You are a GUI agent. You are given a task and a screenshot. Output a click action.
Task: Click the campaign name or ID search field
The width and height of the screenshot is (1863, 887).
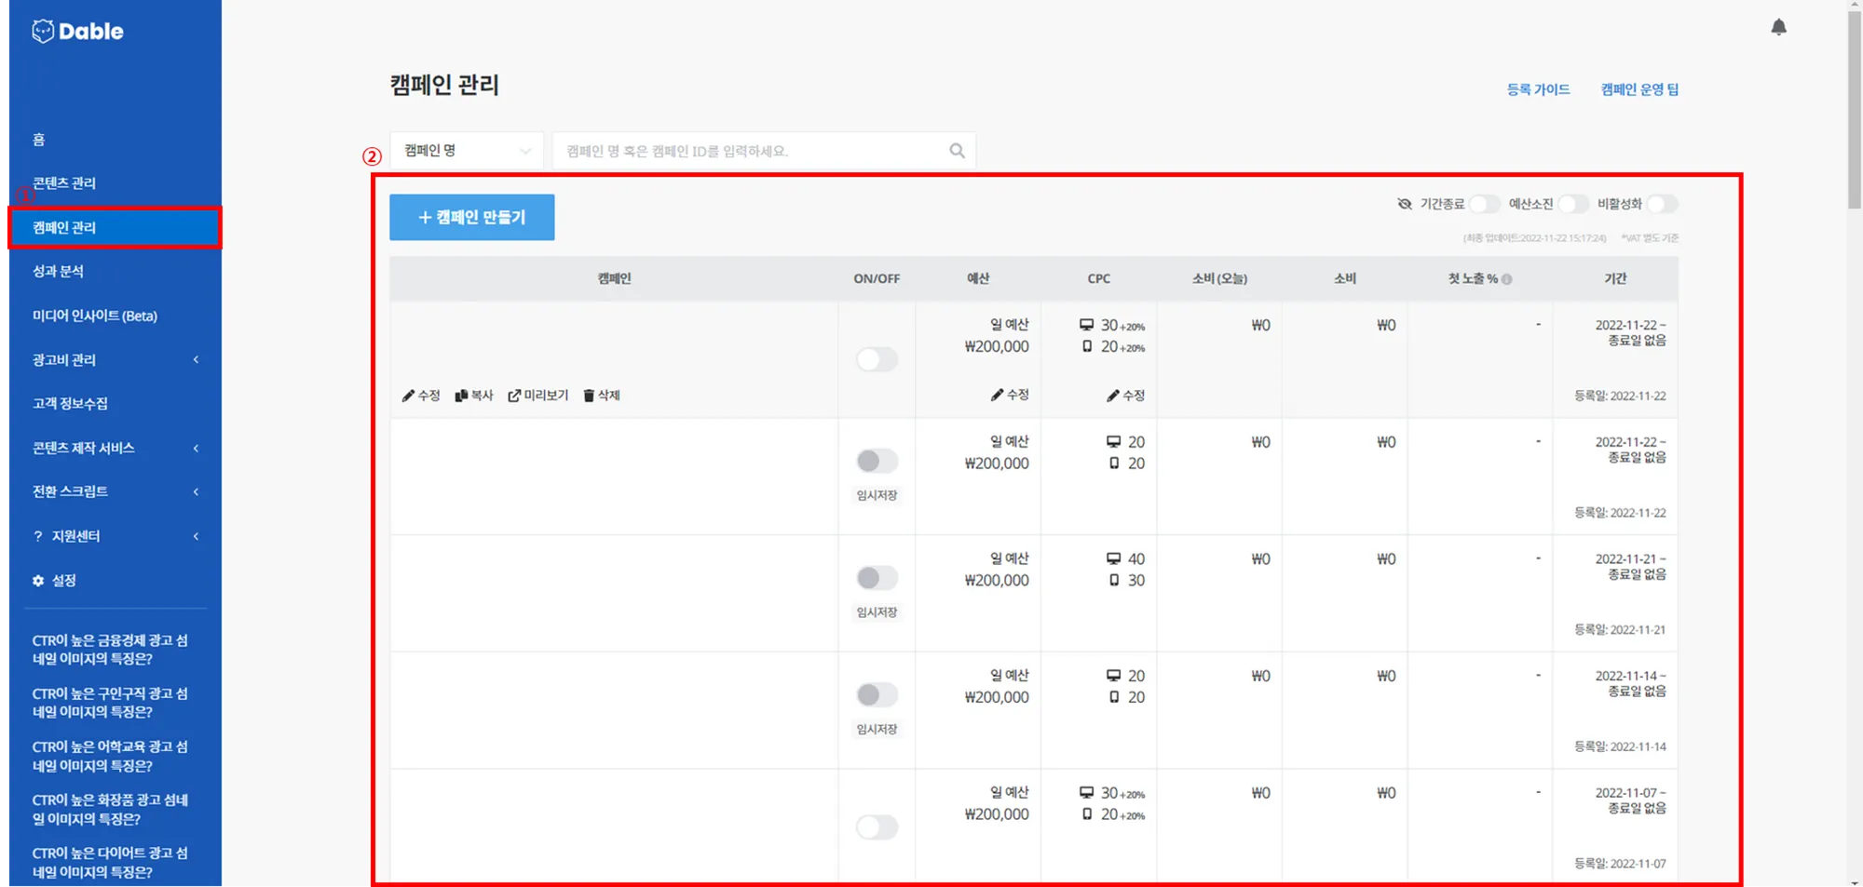tap(750, 151)
